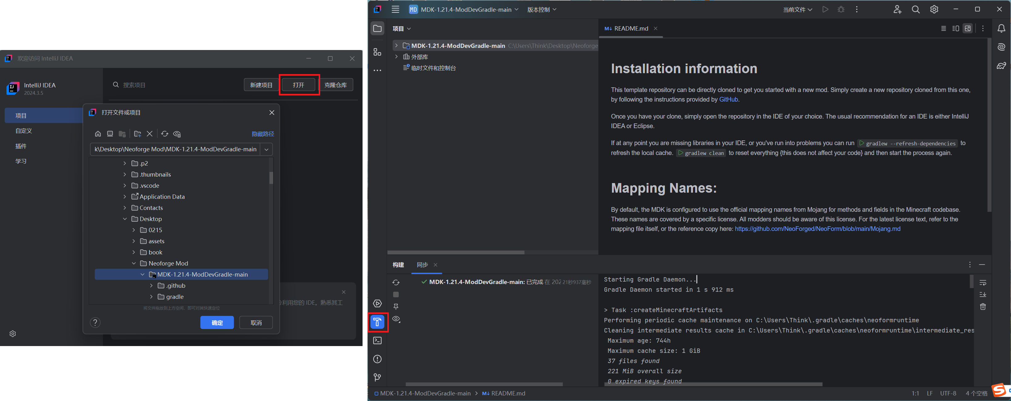1011x401 pixels.
Task: Click the horizontal scrollbar below the Project tree
Action: pyautogui.click(x=456, y=253)
